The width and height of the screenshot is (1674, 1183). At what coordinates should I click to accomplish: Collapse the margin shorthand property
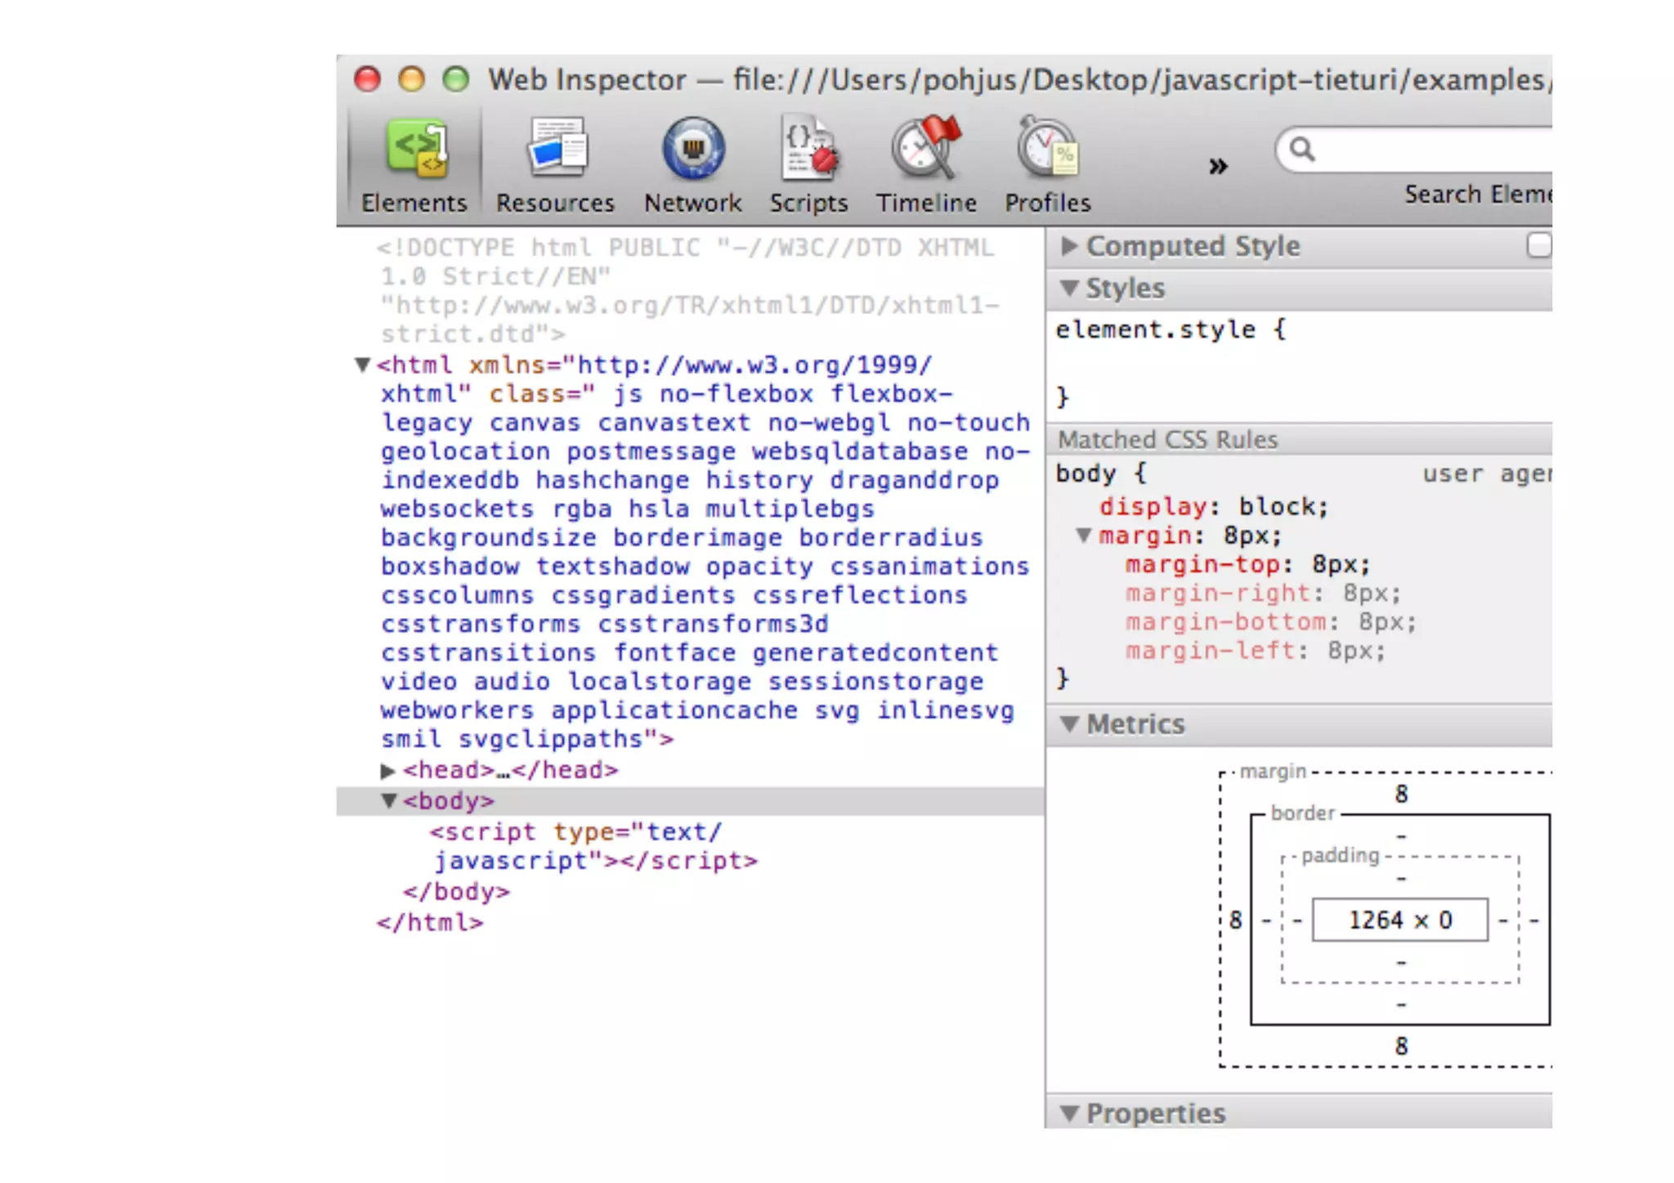point(1083,535)
